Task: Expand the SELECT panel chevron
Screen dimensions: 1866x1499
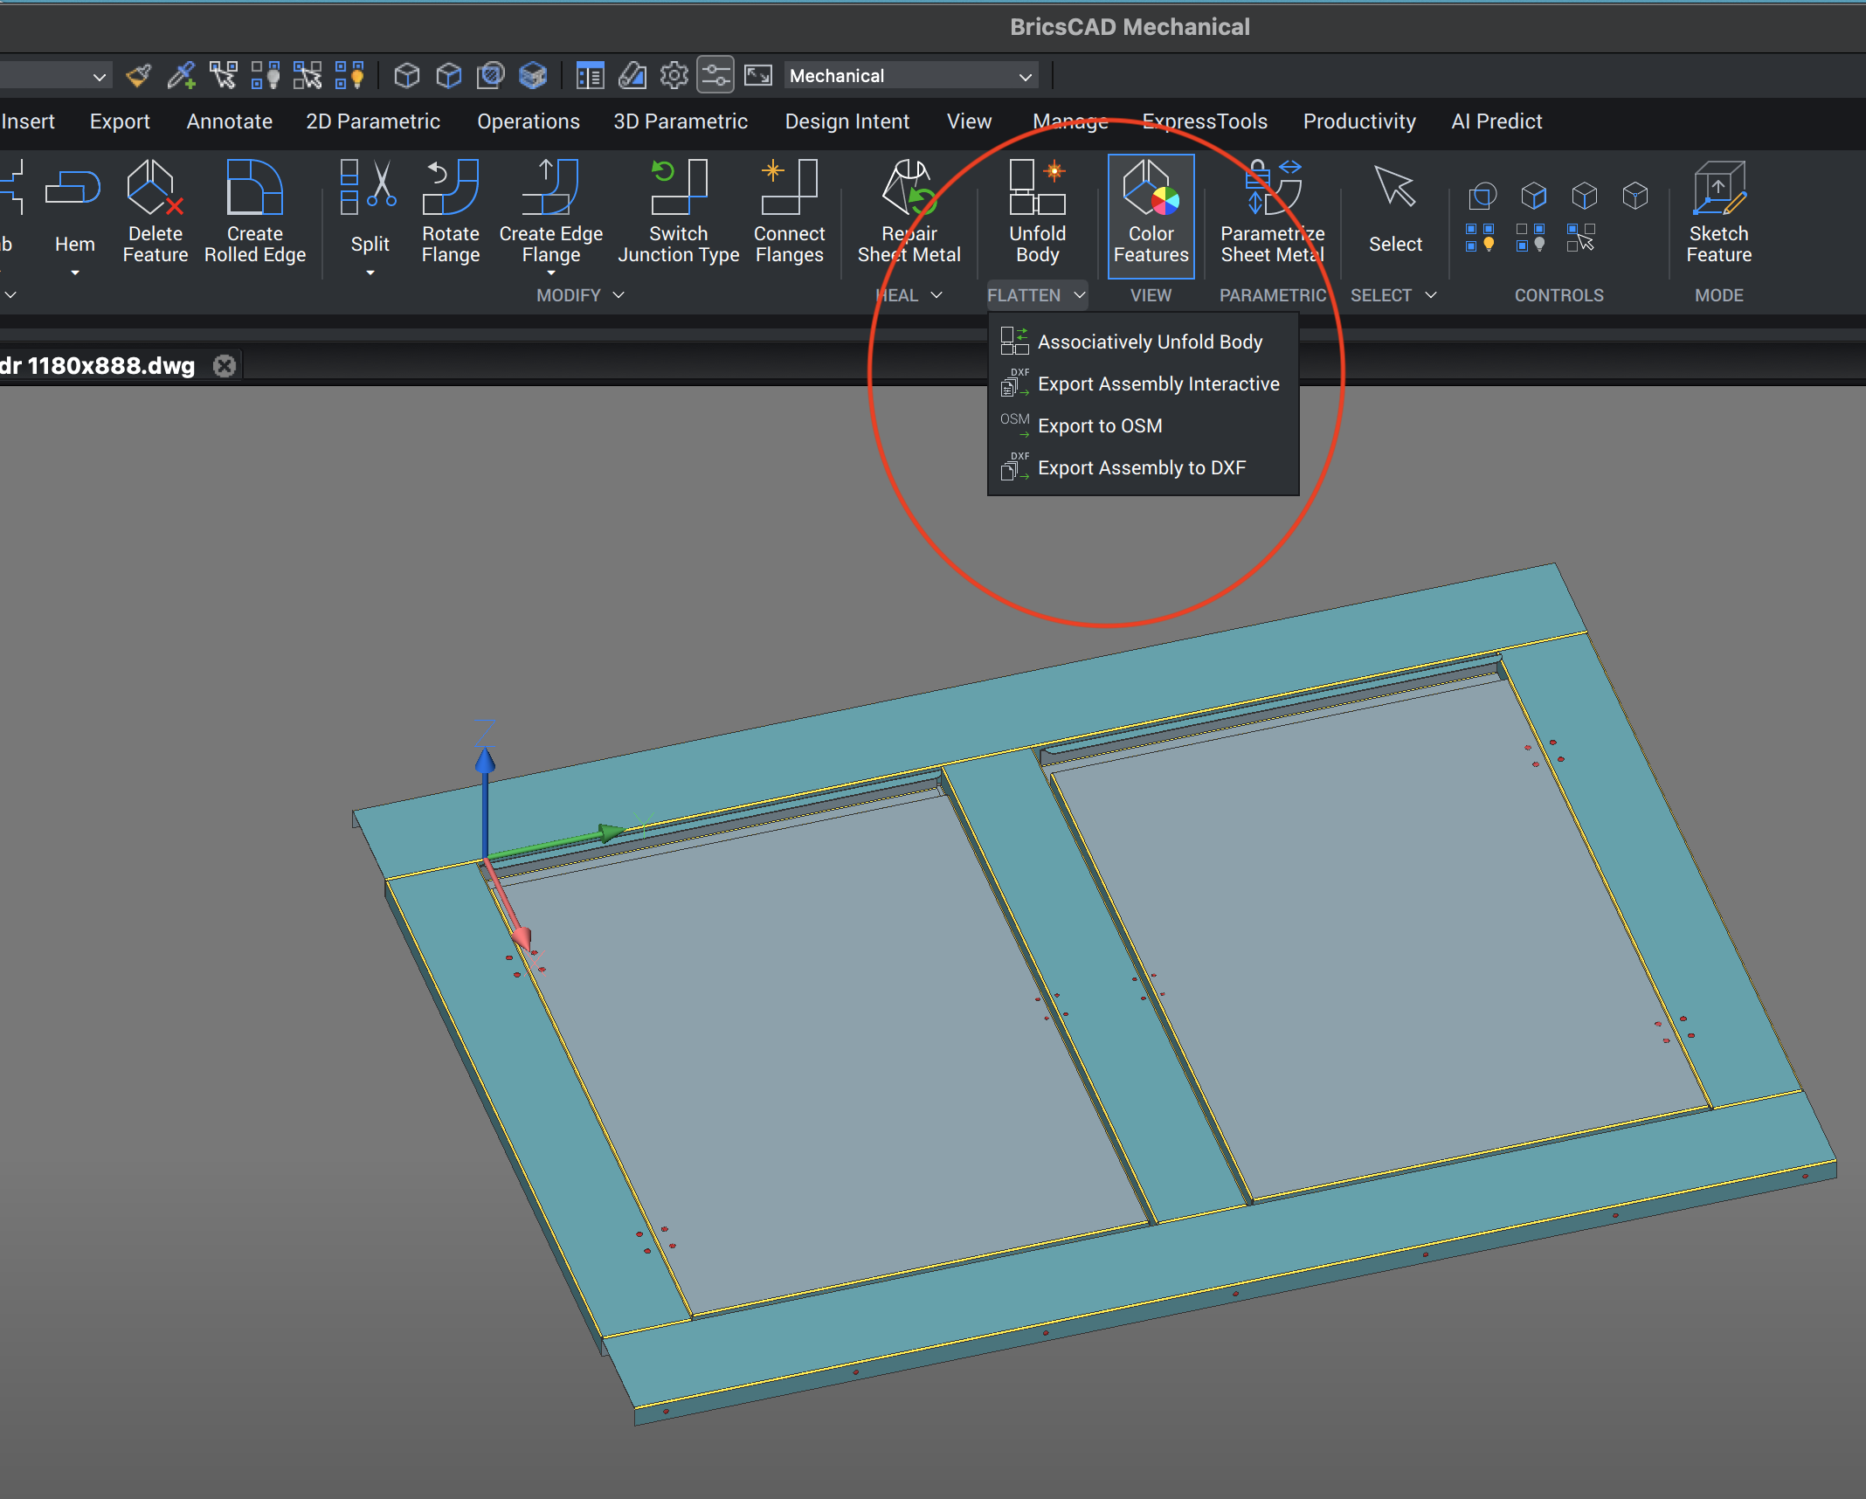Action: pos(1431,295)
